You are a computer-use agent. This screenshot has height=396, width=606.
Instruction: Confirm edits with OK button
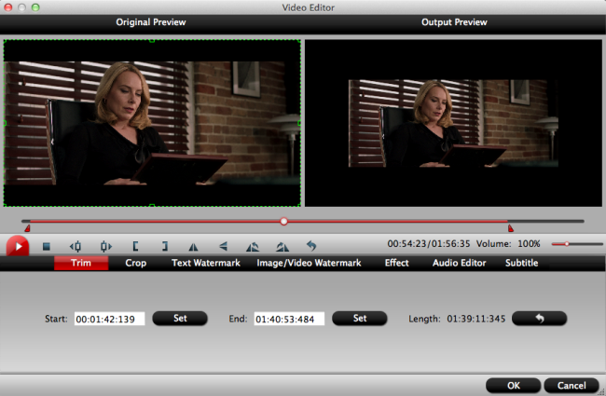pos(514,386)
